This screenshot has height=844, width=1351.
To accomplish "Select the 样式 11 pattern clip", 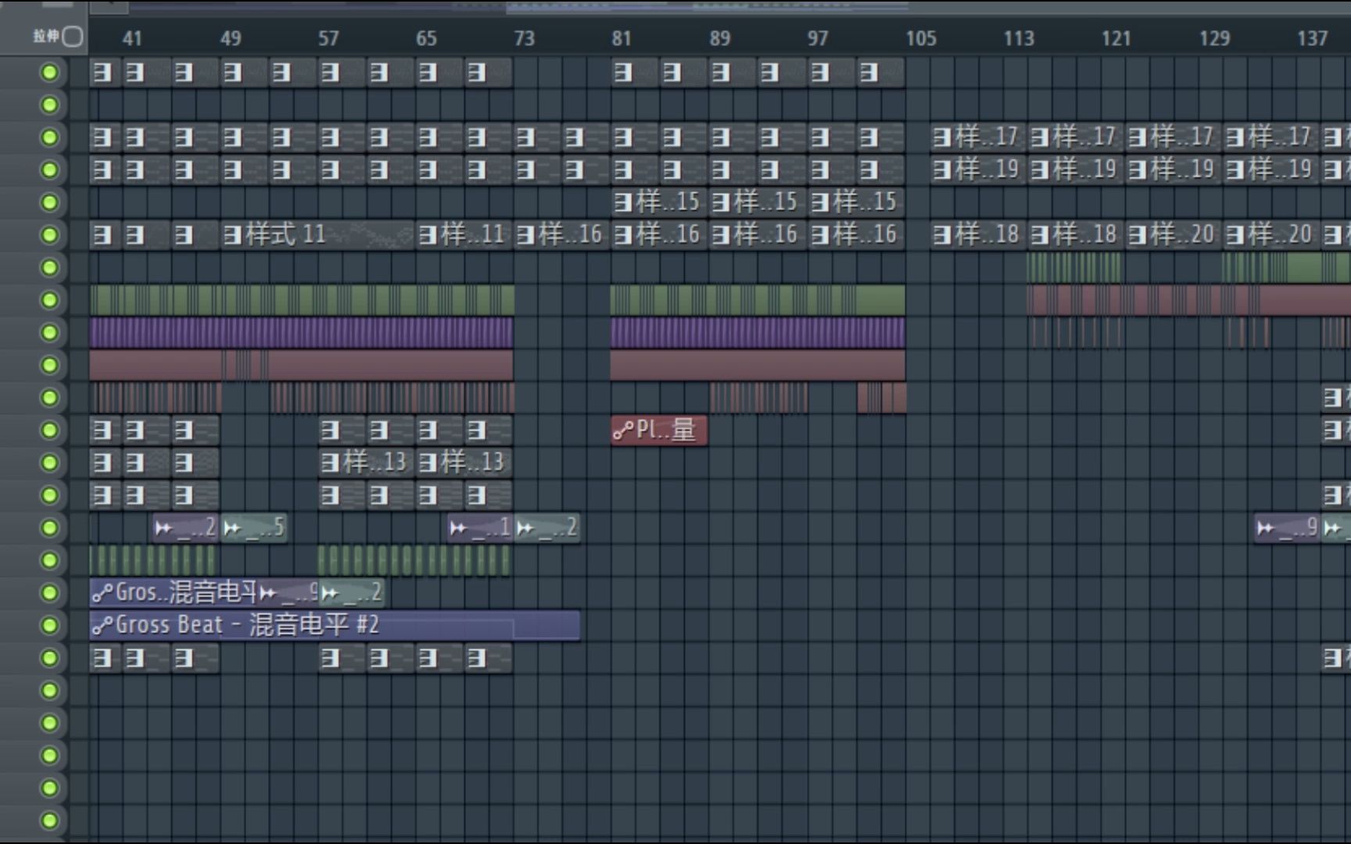I will (x=317, y=235).
